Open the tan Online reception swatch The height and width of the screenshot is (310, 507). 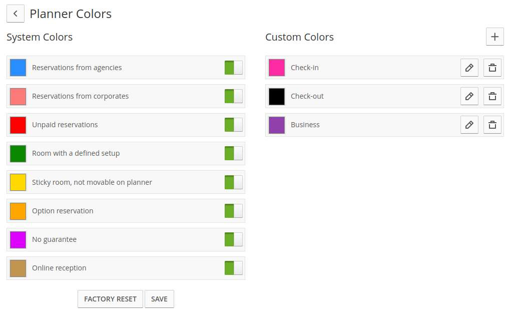18,268
